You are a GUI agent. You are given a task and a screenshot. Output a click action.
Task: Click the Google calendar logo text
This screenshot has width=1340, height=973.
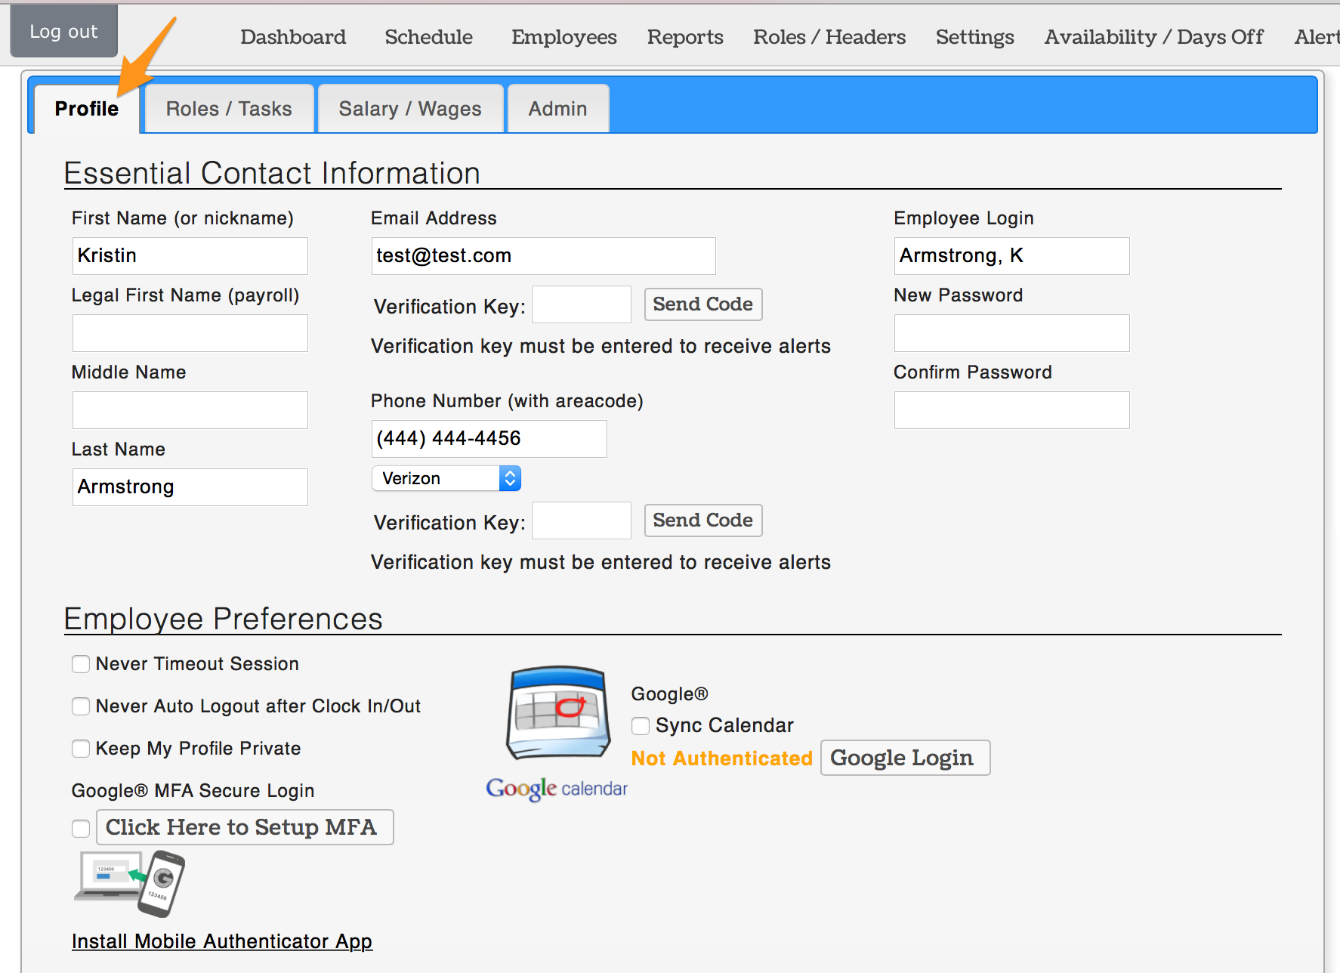tap(557, 789)
